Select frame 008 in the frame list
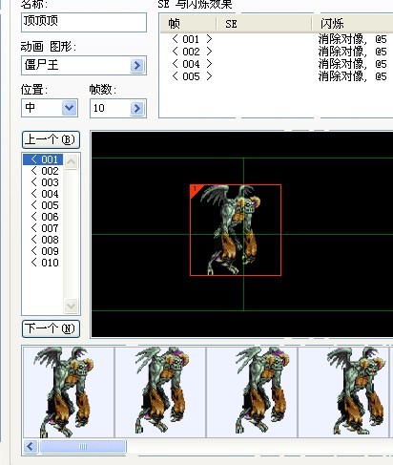This screenshot has width=393, height=465. coord(43,240)
